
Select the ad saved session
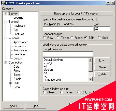click(66, 66)
